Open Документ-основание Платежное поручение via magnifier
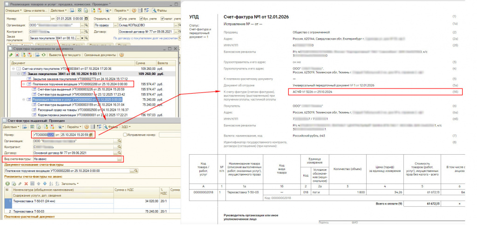This screenshot has height=225, width=477. pos(136,171)
